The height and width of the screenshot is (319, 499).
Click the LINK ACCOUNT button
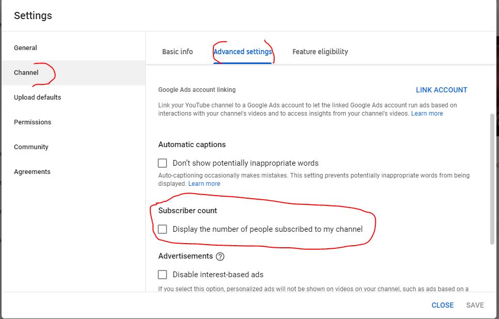pos(441,90)
